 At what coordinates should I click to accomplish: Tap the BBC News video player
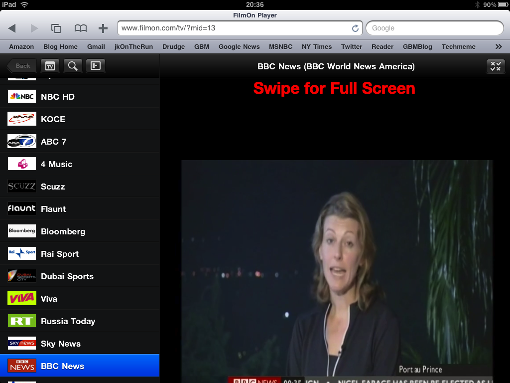(337, 271)
